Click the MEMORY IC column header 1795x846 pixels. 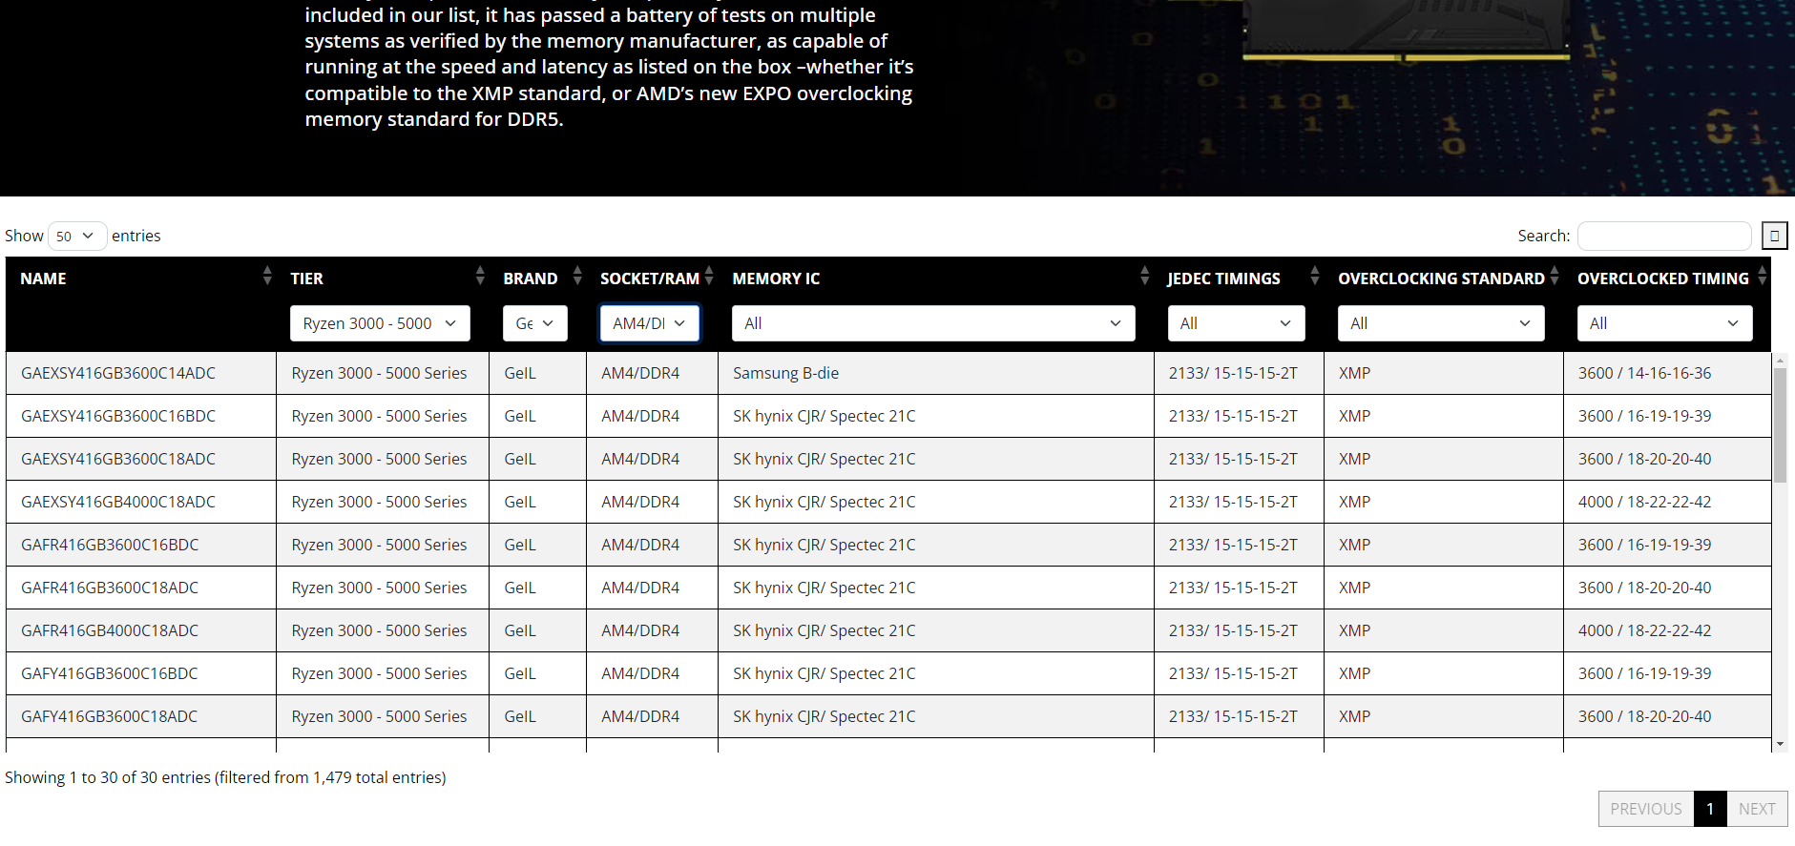click(776, 279)
